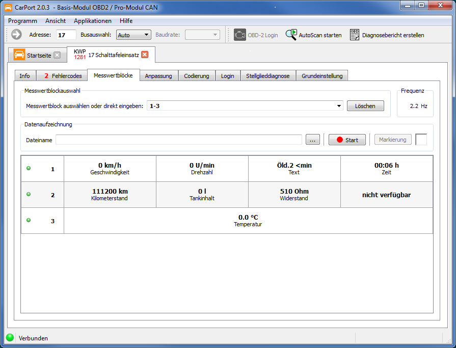
Task: Click green indicator of measurement row 1
Action: pos(29,168)
